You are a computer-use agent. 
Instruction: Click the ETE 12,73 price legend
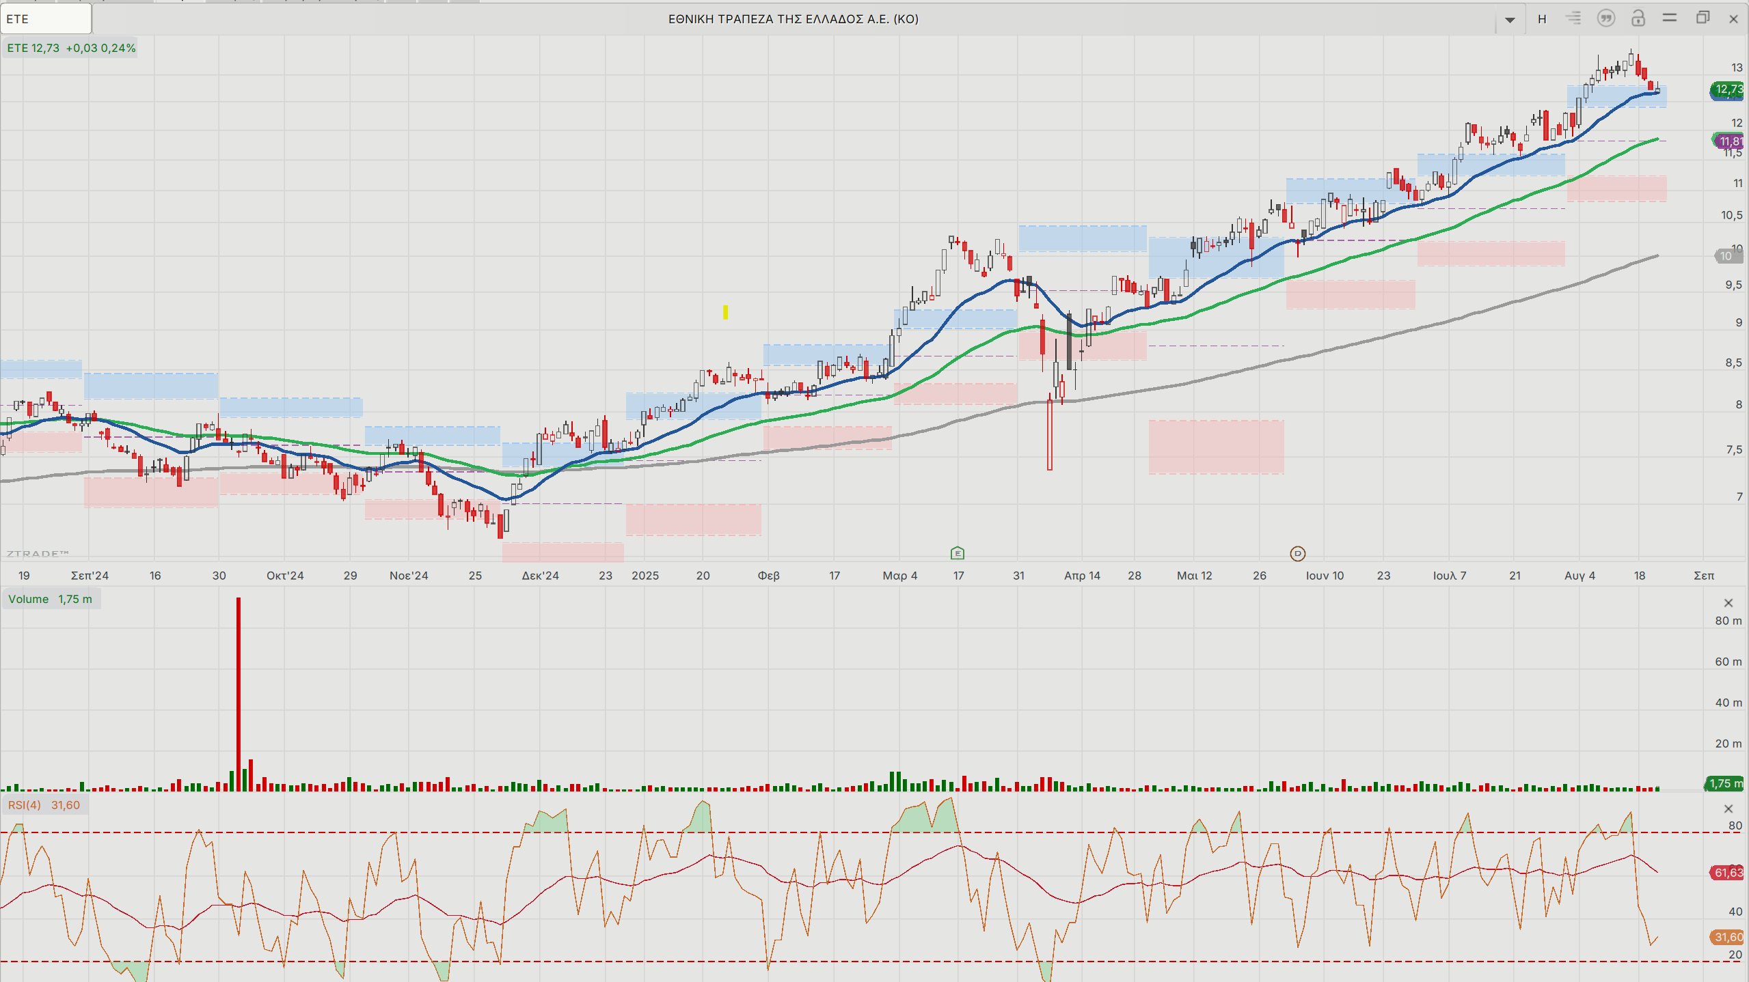[x=70, y=48]
